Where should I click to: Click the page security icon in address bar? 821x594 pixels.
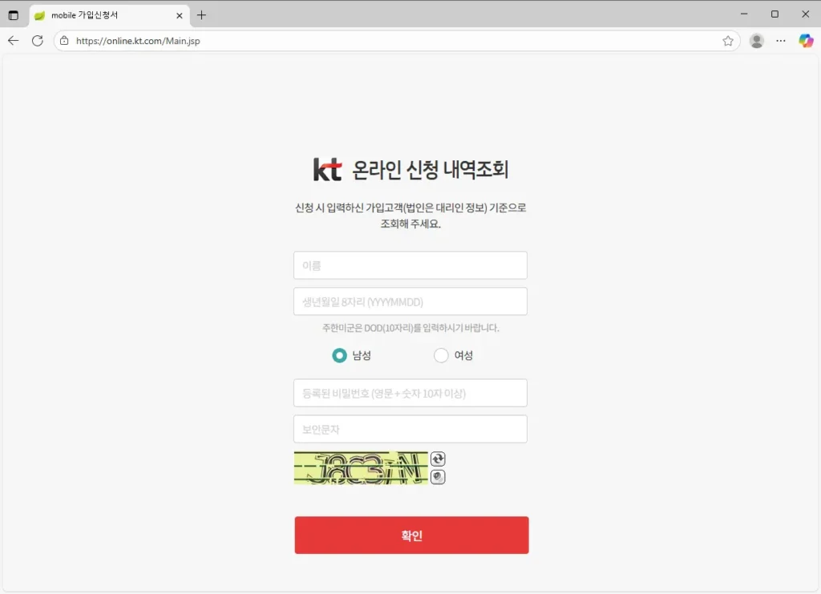point(63,41)
